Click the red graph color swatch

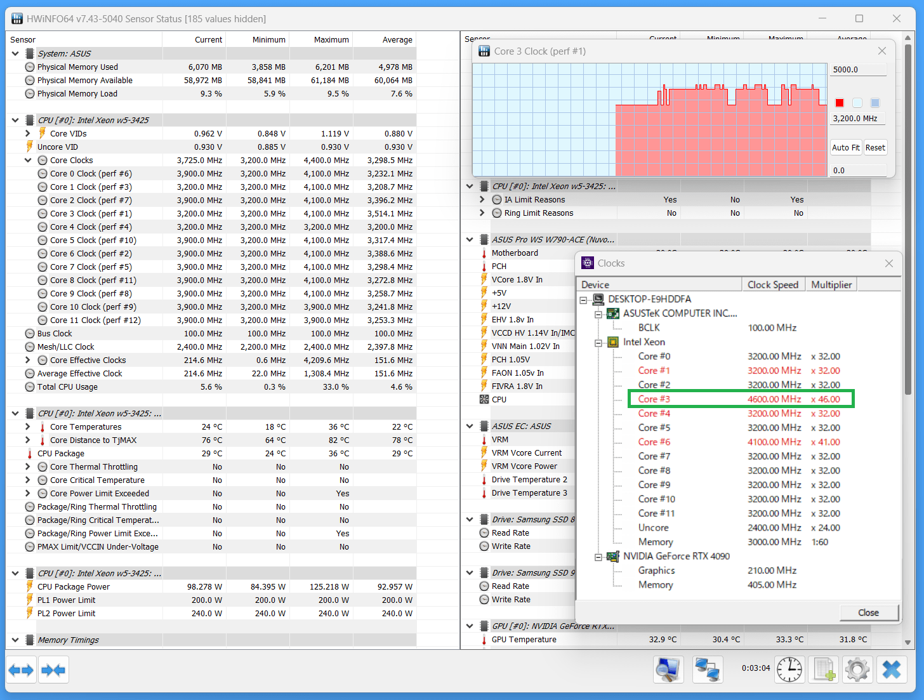[x=840, y=103]
